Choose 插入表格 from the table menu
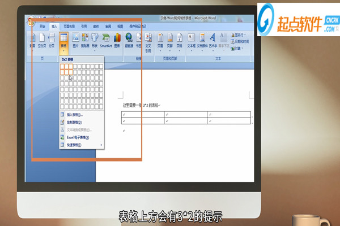Viewport: 340px width, 226px height. pyautogui.click(x=82, y=115)
